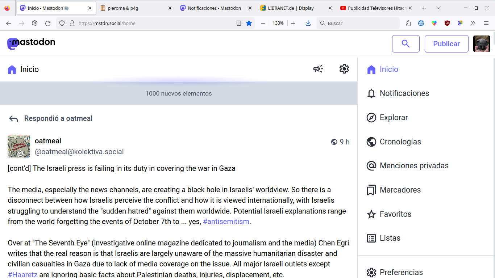The image size is (495, 278).
Task: Follow the #antisemitism hashtag link
Action: (226, 222)
